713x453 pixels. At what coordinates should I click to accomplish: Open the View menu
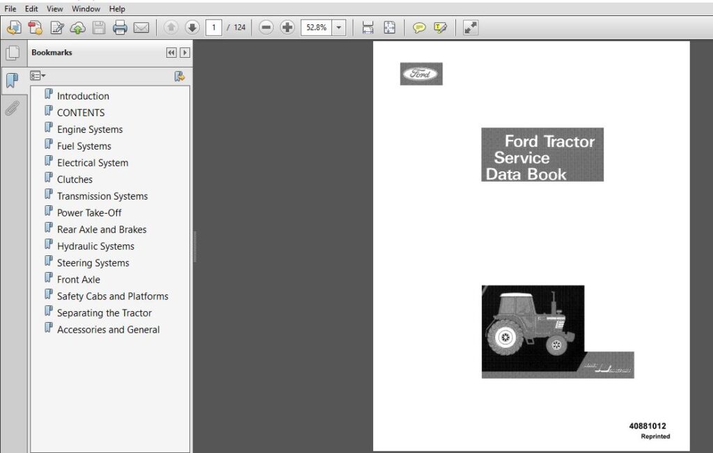tap(54, 8)
